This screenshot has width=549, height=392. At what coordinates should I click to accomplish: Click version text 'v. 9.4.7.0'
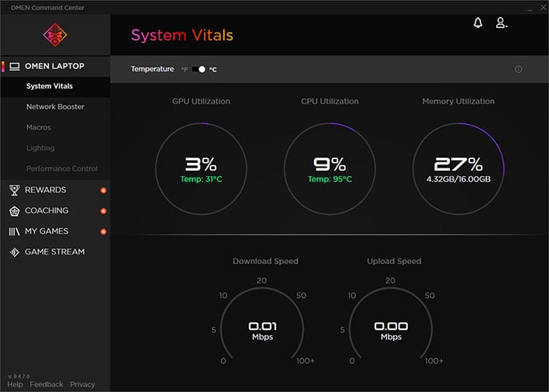click(x=19, y=376)
